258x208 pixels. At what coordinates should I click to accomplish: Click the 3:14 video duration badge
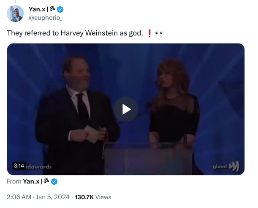[x=19, y=166]
